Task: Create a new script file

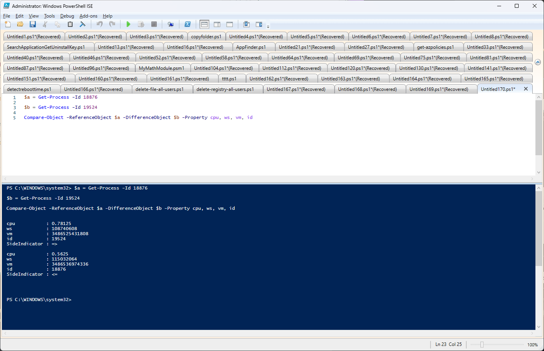Action: click(x=7, y=24)
